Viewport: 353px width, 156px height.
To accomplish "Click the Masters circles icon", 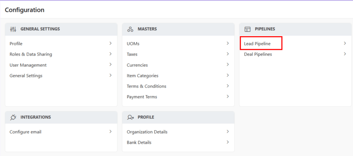I will pyautogui.click(x=130, y=29).
